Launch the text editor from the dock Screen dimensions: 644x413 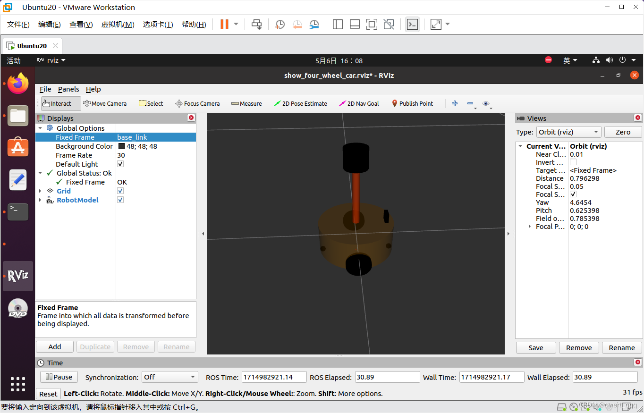[x=18, y=180]
